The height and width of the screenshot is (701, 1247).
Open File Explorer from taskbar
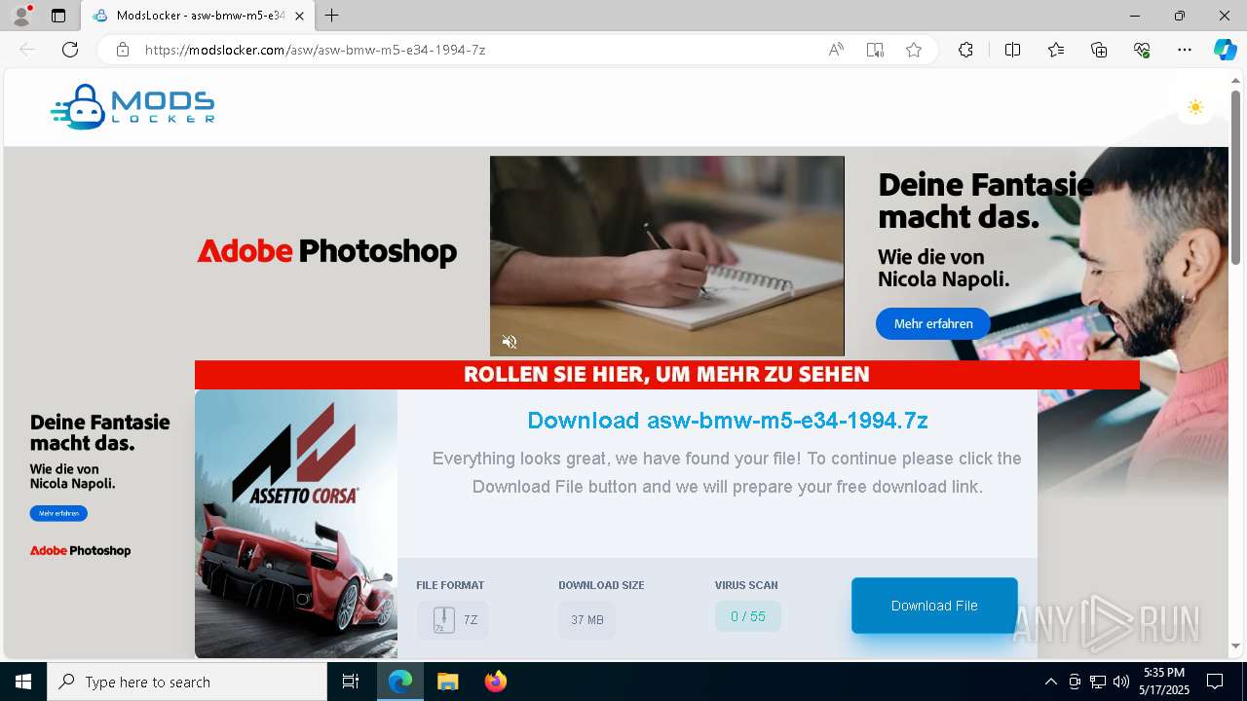click(447, 682)
